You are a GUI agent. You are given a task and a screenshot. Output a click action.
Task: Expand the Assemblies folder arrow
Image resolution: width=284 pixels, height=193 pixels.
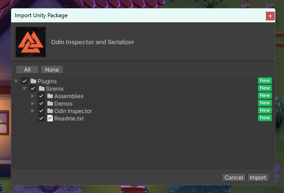tap(33, 96)
